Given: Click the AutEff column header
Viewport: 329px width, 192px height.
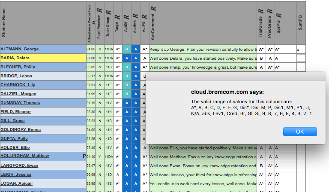Looking at the screenshot, I should tap(127, 23).
